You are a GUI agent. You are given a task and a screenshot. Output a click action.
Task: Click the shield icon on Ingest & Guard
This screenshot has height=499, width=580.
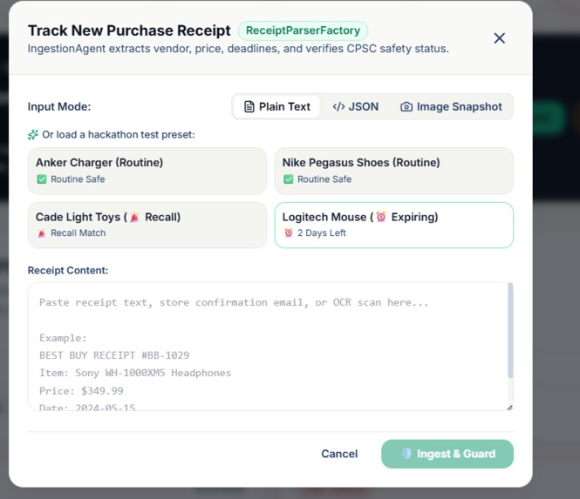(x=406, y=453)
